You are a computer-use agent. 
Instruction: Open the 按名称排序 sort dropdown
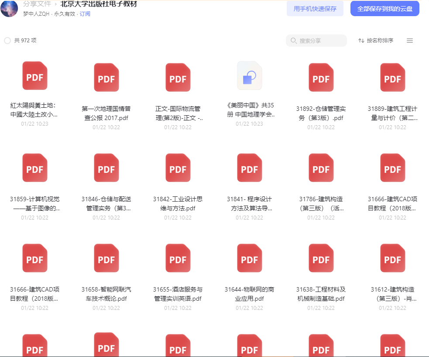pyautogui.click(x=376, y=41)
